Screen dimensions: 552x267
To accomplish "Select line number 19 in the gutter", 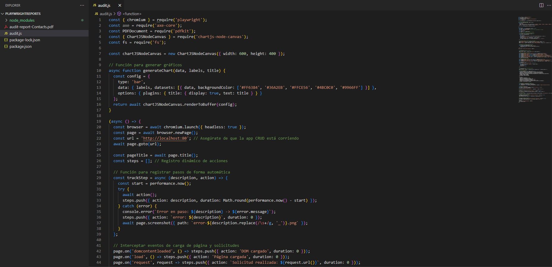I will pos(99,121).
